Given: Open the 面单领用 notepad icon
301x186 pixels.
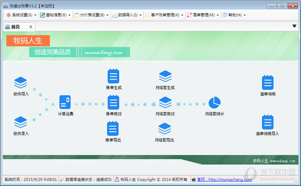Looking at the screenshot, I should click(267, 82).
